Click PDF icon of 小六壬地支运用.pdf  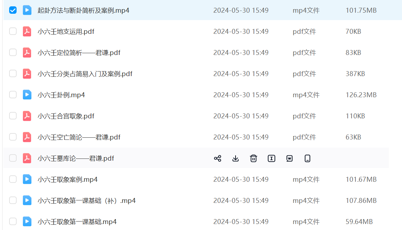[27, 32]
